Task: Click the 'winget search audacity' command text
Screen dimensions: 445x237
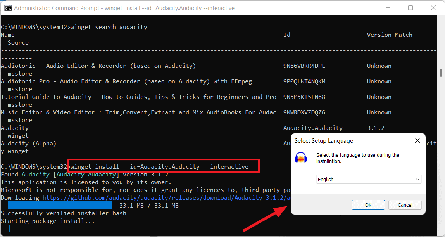Action: pyautogui.click(x=109, y=27)
